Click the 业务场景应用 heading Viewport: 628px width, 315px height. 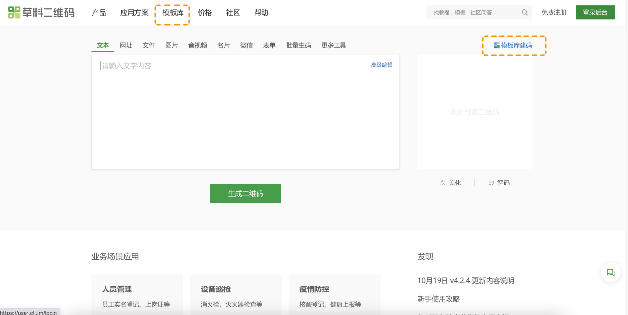[115, 256]
